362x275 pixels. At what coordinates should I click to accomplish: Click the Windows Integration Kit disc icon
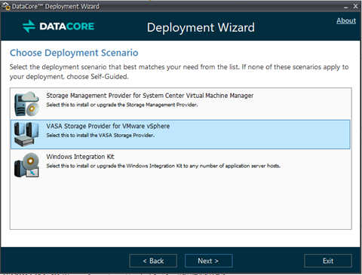coord(26,165)
